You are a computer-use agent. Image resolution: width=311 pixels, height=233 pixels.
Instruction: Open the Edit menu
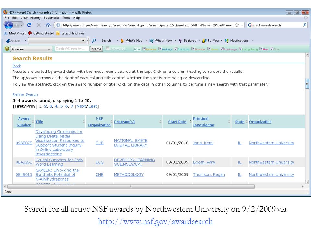pos(15,18)
